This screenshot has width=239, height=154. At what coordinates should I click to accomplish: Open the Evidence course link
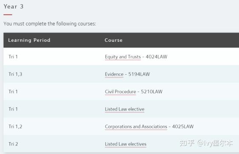114,74
